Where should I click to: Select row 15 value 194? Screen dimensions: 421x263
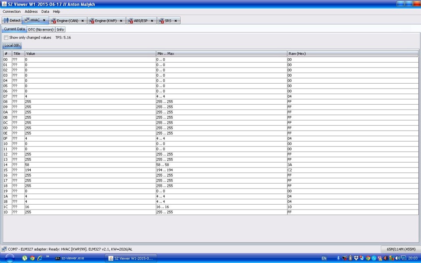[x=90, y=170]
